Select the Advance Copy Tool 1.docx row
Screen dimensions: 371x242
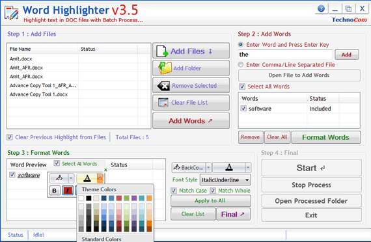pos(79,94)
